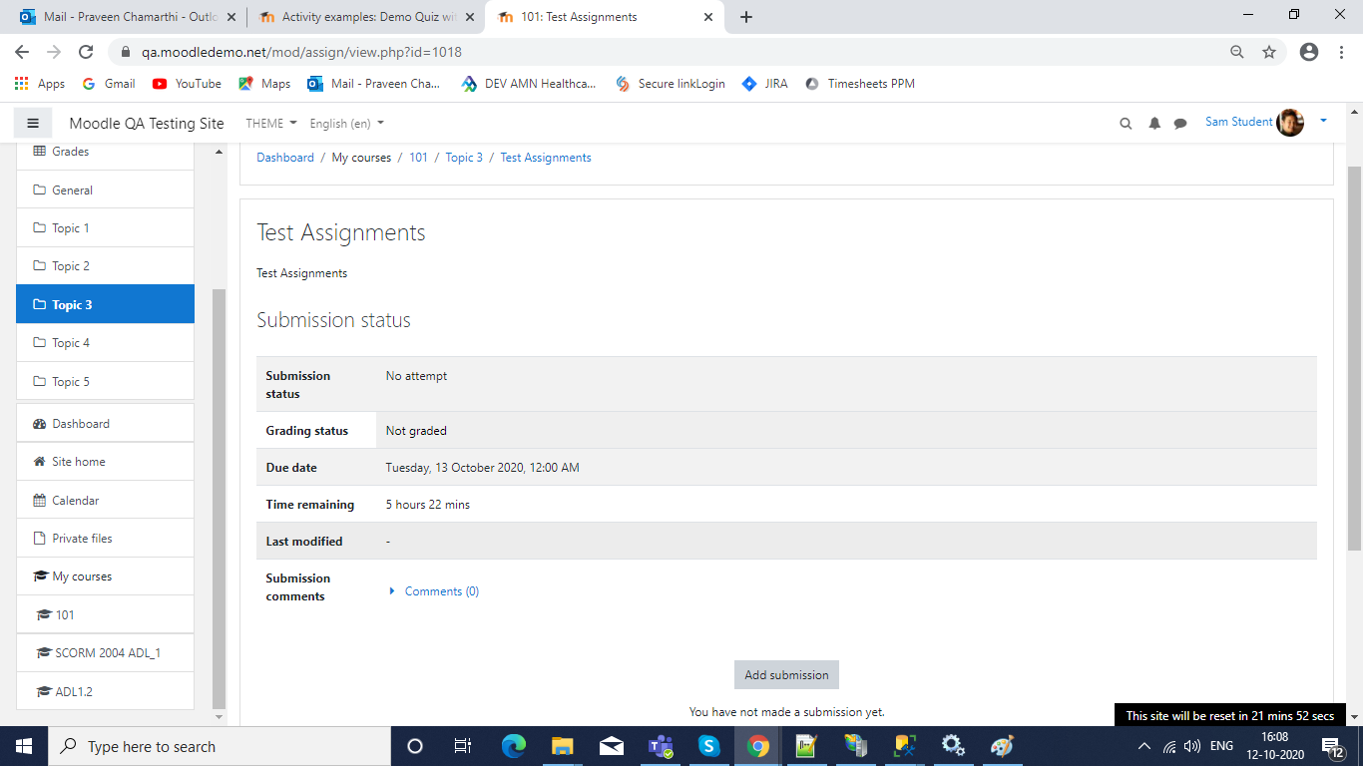Open the THEME dropdown menu

click(x=271, y=124)
